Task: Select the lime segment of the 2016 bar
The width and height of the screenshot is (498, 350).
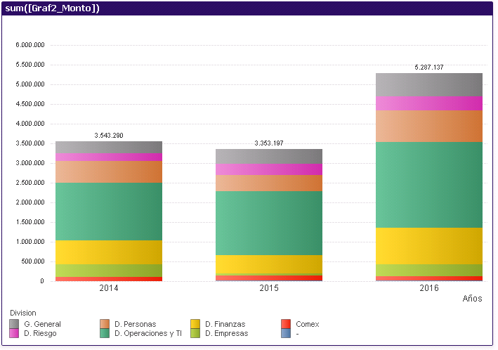Action: pos(429,270)
